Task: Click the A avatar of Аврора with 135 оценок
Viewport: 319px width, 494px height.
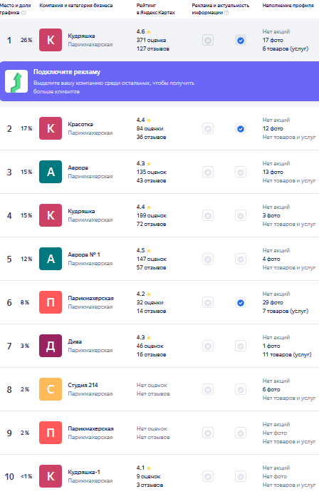Action: click(x=51, y=172)
